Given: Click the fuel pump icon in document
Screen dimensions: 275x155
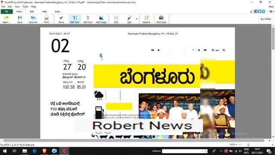Looking at the screenshot, I should tap(99, 113).
